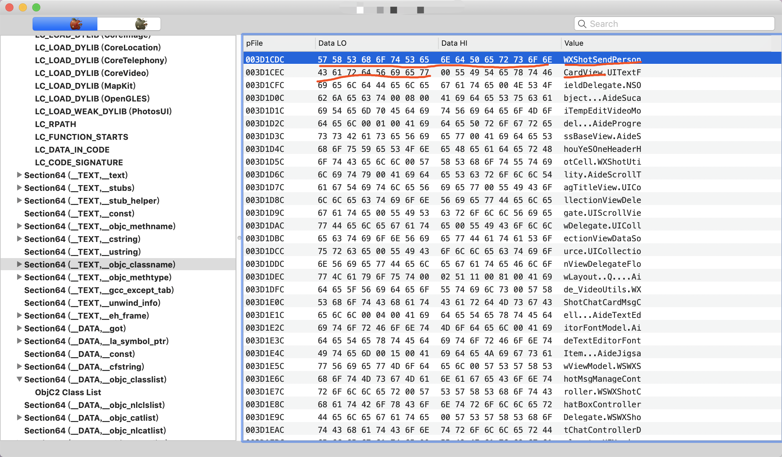
Task: Click the pFile column header
Action: tap(254, 43)
